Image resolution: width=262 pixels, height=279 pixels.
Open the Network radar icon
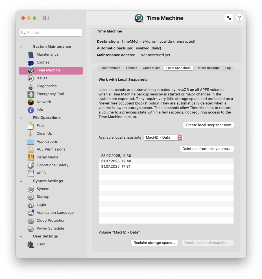pyautogui.click(x=31, y=102)
